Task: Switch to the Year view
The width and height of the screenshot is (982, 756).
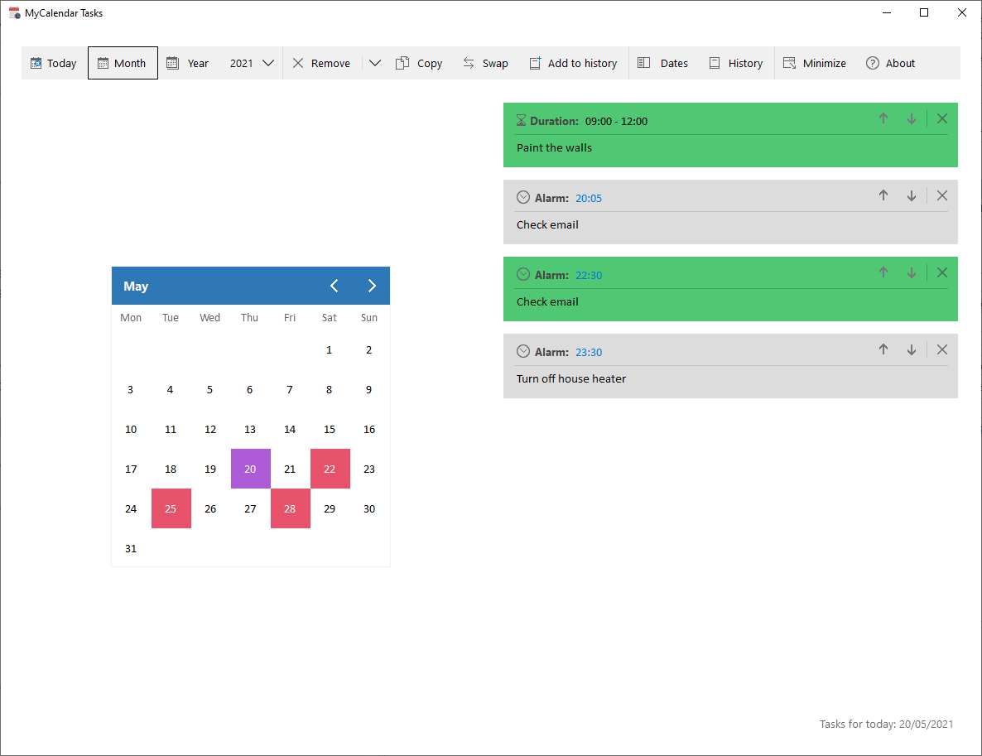Action: (x=188, y=64)
